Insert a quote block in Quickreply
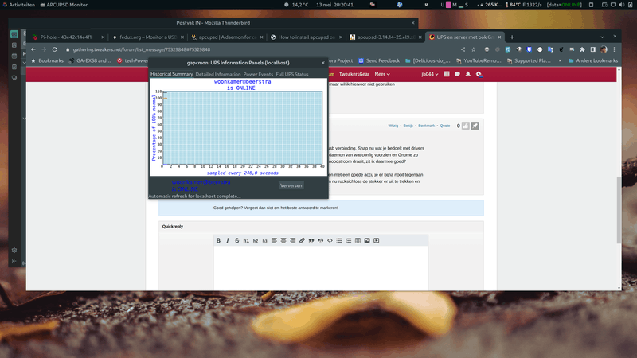The height and width of the screenshot is (358, 637). 311,241
